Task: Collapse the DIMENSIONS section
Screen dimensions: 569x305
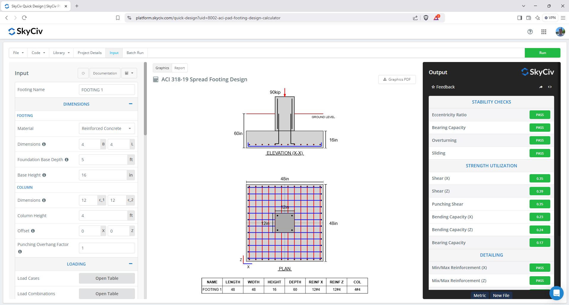Action: (131, 104)
